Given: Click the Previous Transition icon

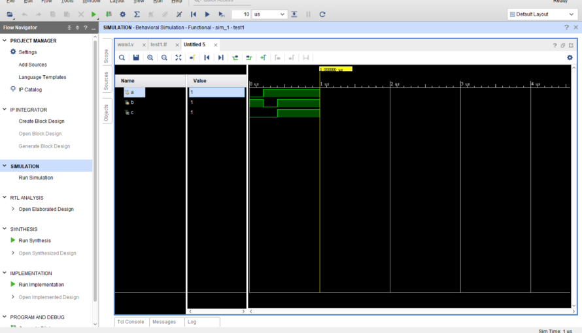Looking at the screenshot, I should tap(235, 57).
